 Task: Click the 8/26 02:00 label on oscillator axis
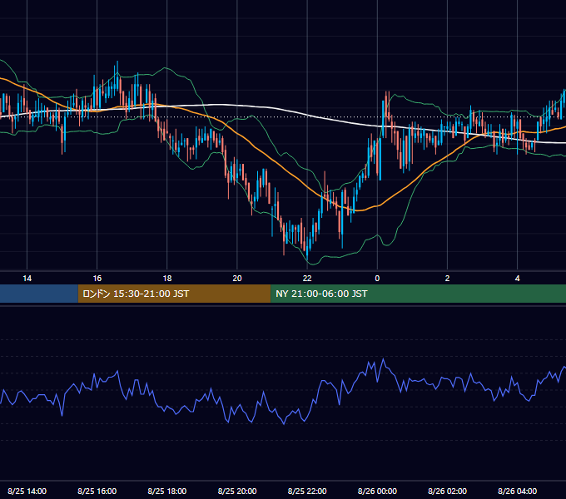click(447, 491)
